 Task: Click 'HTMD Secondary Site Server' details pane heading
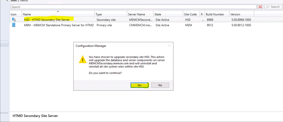tap(35, 116)
